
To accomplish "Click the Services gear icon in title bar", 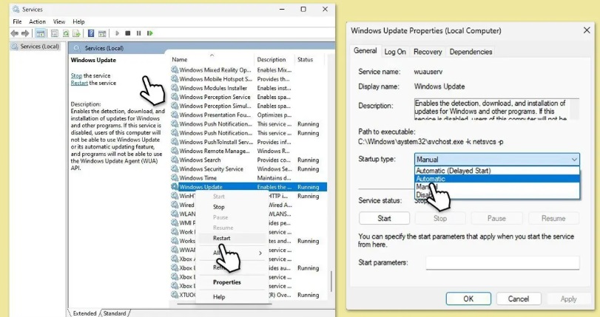I will (16, 9).
